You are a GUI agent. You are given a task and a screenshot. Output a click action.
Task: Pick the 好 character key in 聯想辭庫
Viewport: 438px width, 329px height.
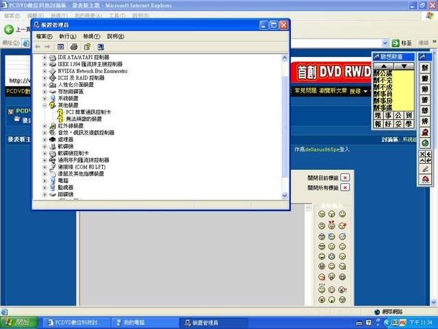tap(388, 123)
